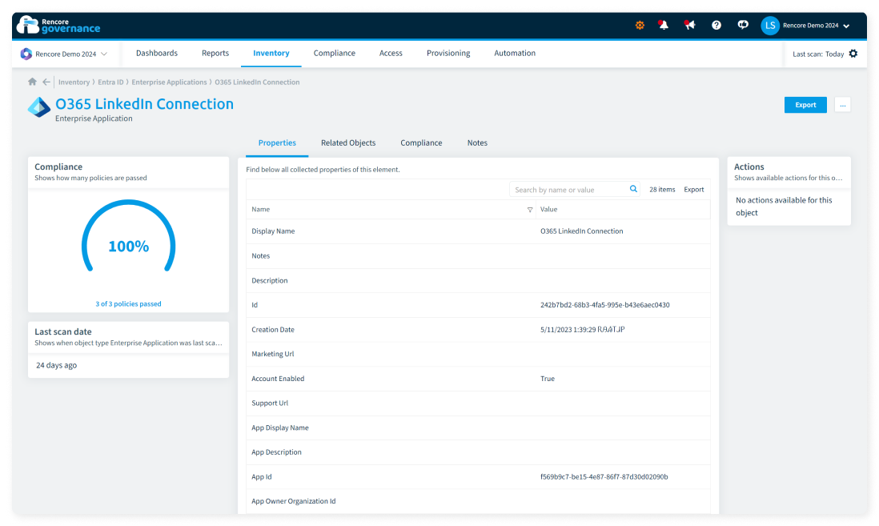Image resolution: width=879 pixels, height=526 pixels.
Task: Click the tenant logo beside Rencore Demo 2024
Action: tap(26, 54)
